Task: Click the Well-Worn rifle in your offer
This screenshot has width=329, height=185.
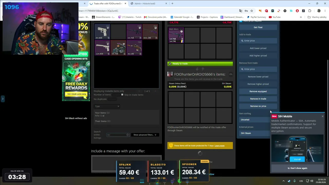Action: pos(176,35)
